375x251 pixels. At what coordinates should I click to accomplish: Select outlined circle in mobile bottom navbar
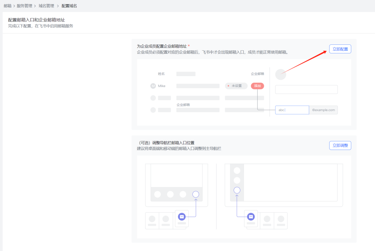(196, 194)
